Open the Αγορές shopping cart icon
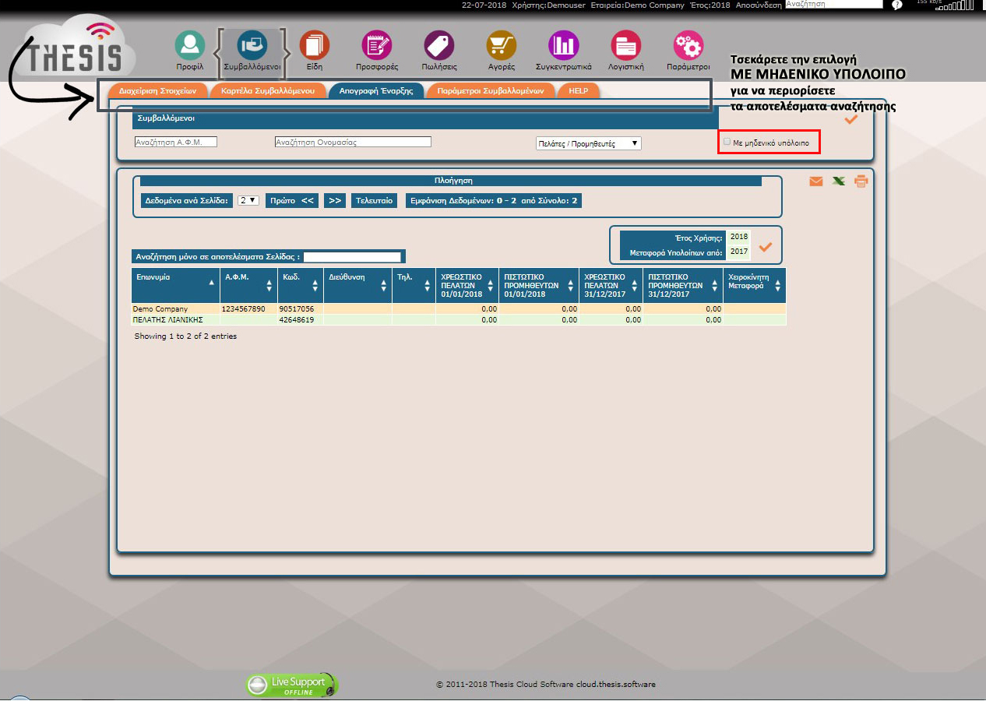The height and width of the screenshot is (701, 986). coord(501,45)
